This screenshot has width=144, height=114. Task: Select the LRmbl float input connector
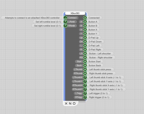[x=65, y=22]
